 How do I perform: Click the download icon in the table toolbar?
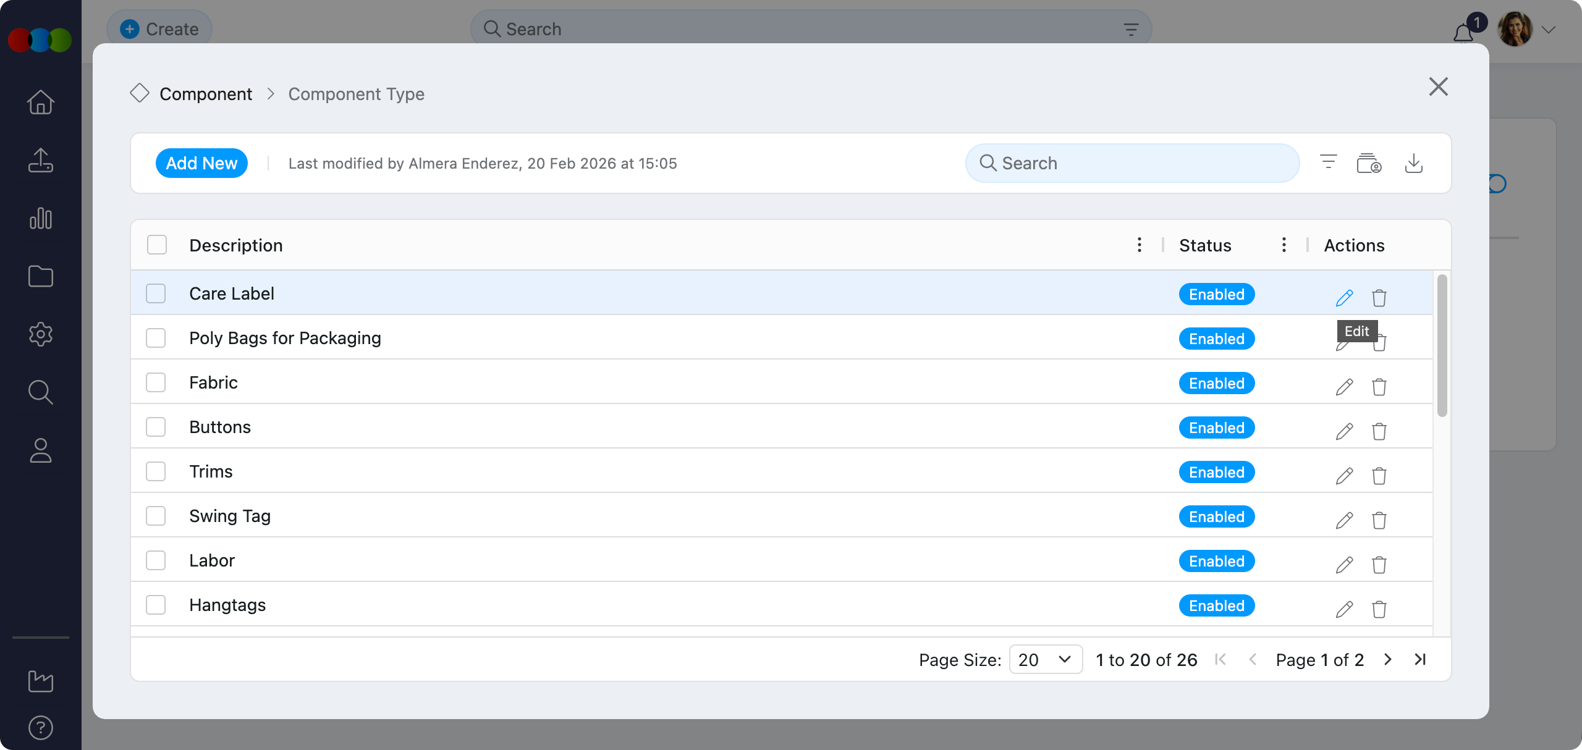click(x=1413, y=164)
